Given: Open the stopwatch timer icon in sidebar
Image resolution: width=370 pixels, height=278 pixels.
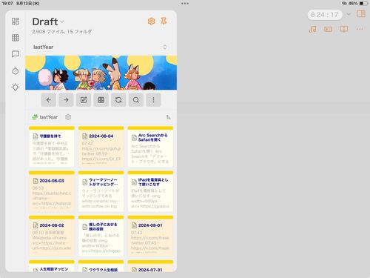Looking at the screenshot, I should [x=16, y=70].
